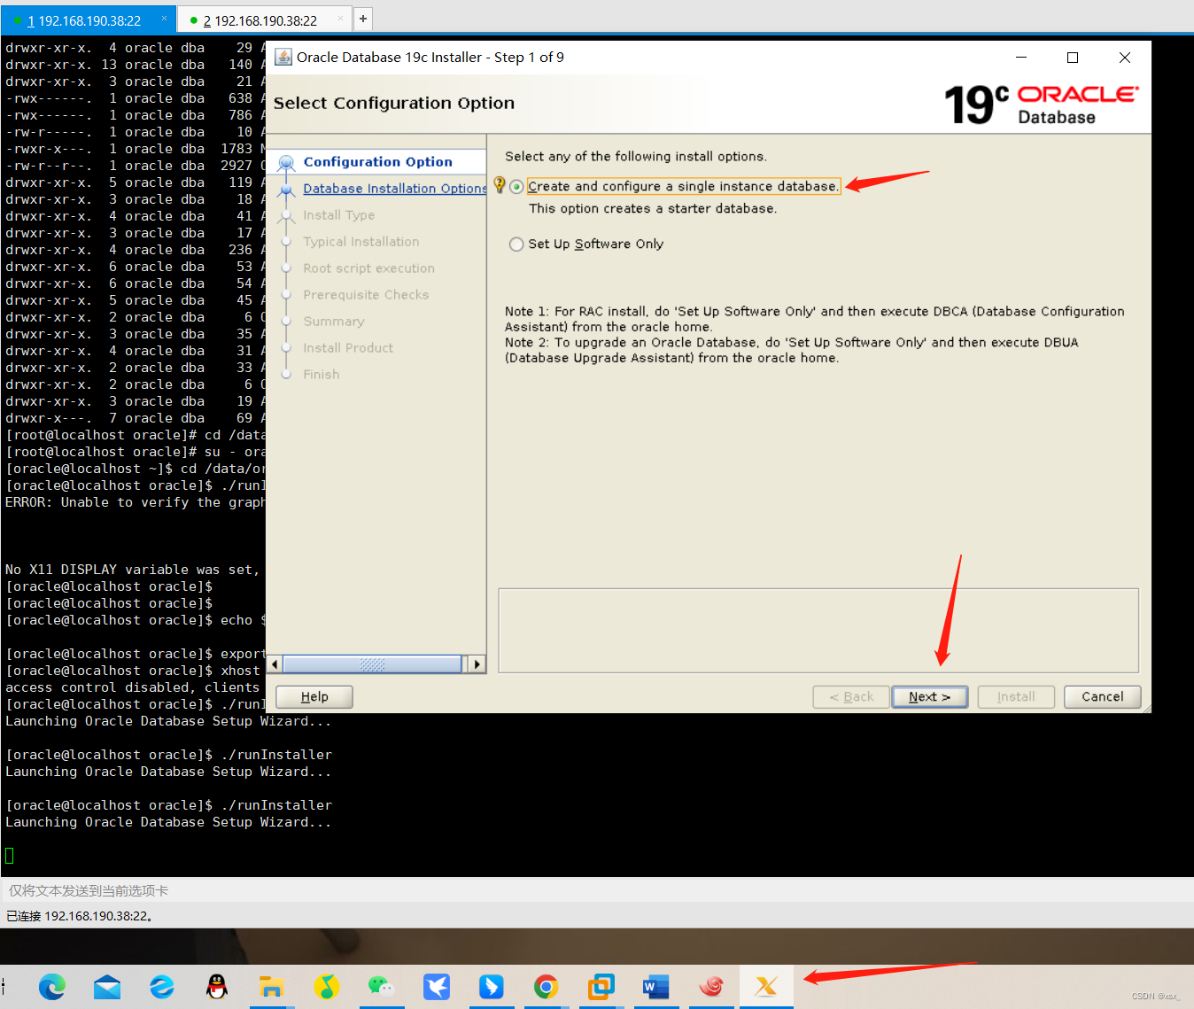The height and width of the screenshot is (1009, 1194).
Task: Click the Next button
Action: (x=929, y=697)
